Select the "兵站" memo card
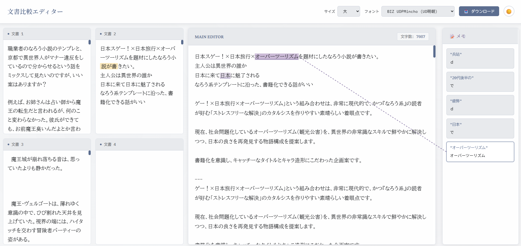Viewport: 521px width, 246px height. pyautogui.click(x=480, y=58)
